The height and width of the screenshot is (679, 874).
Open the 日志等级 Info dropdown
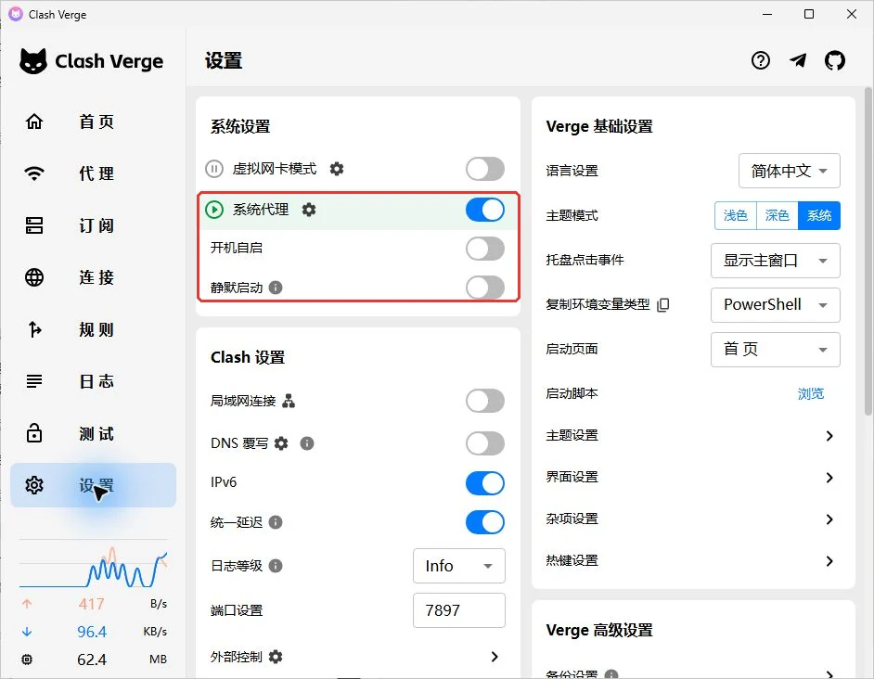tap(458, 566)
